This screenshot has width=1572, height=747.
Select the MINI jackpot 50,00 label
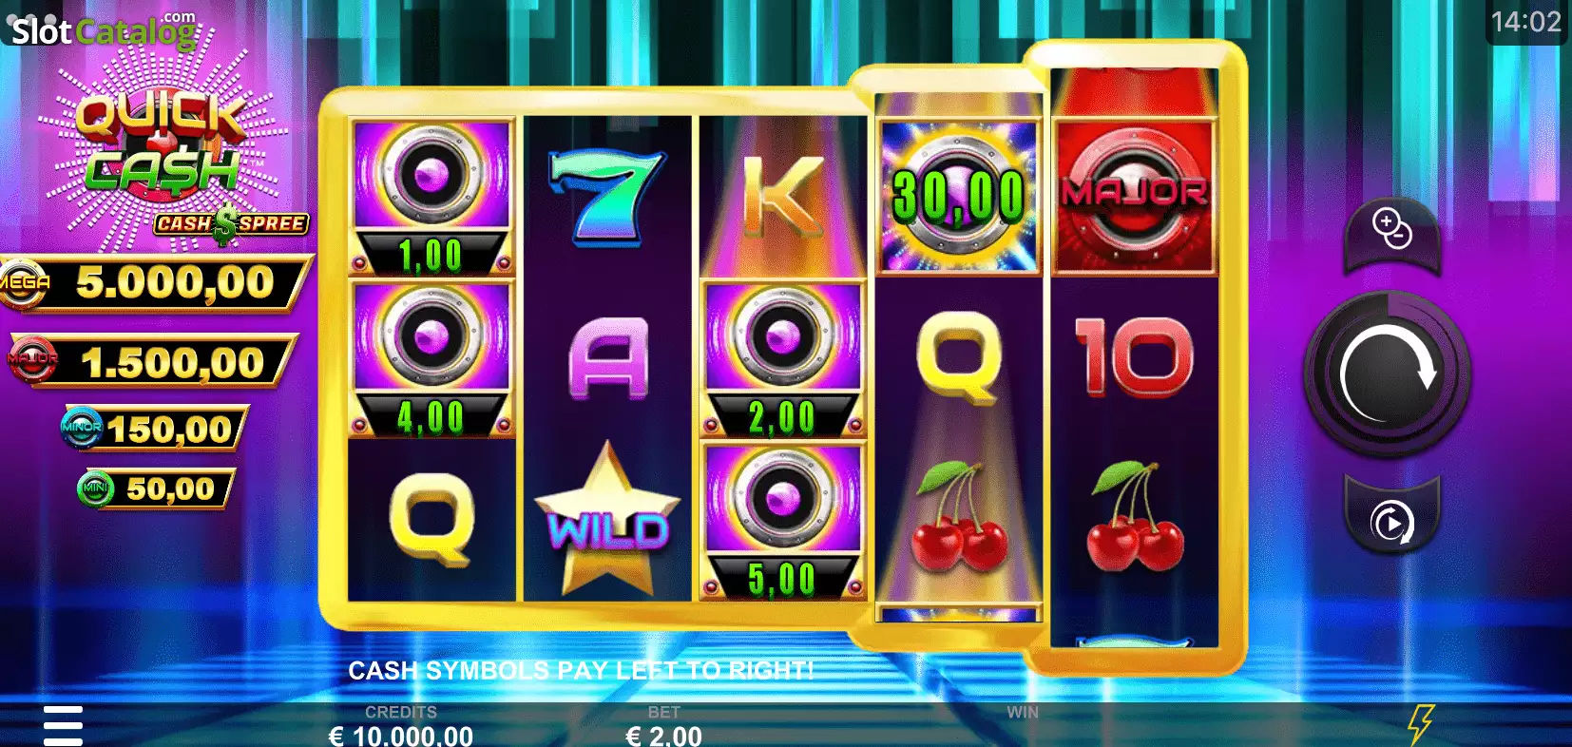coord(156,489)
